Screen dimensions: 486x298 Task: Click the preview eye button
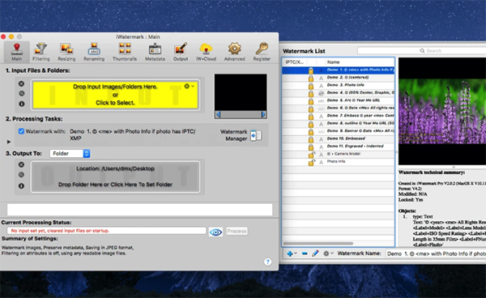tap(215, 232)
